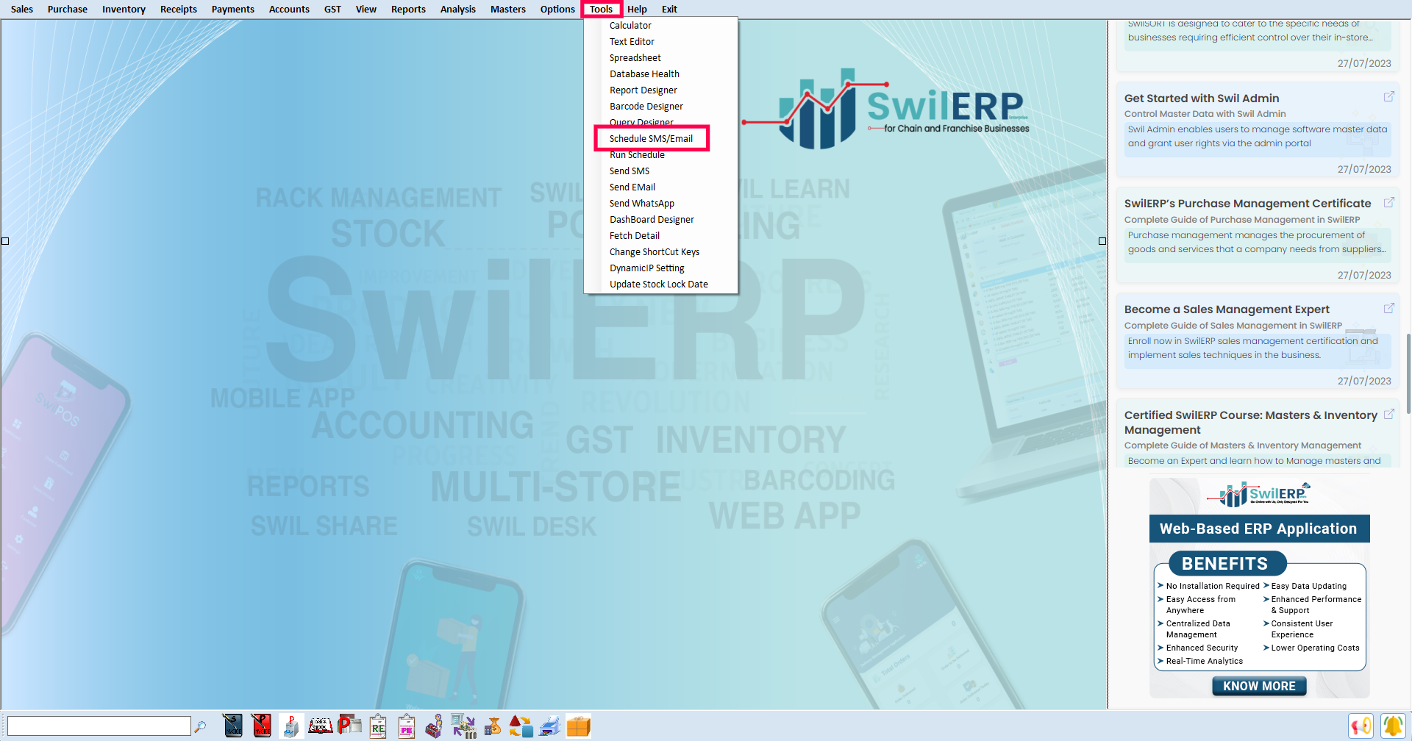The height and width of the screenshot is (741, 1412).
Task: Click the Web-Based ERP Application banner
Action: [x=1259, y=529]
